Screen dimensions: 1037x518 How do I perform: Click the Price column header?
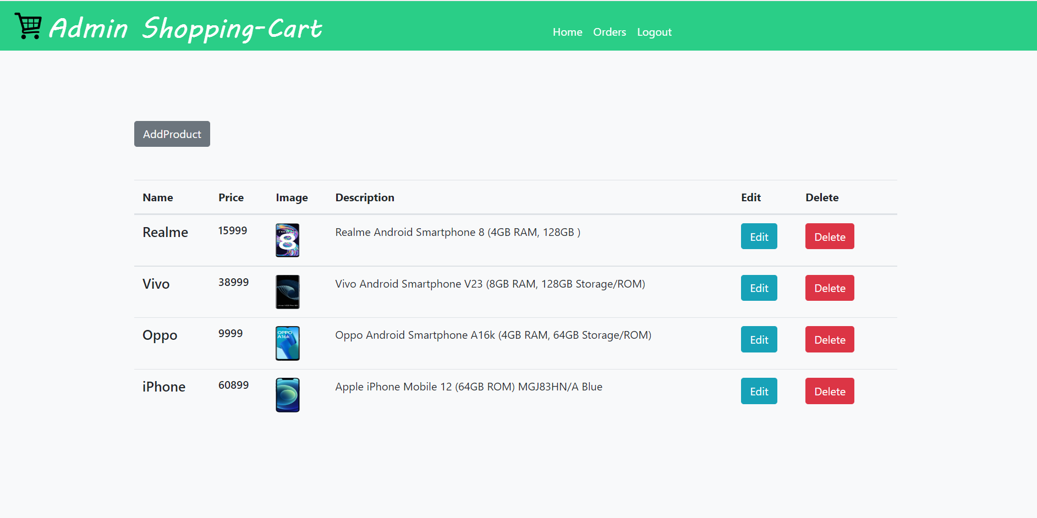231,197
